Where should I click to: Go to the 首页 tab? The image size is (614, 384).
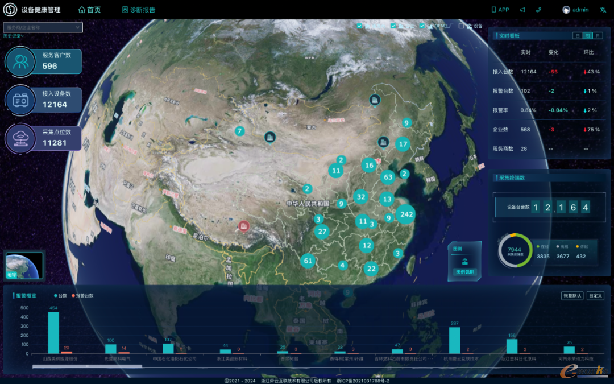point(90,10)
